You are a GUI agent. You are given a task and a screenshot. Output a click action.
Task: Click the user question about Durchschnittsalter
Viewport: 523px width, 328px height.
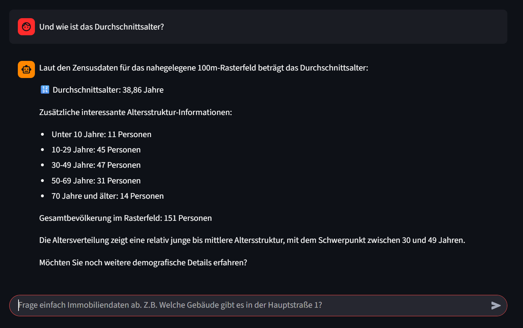coord(102,27)
